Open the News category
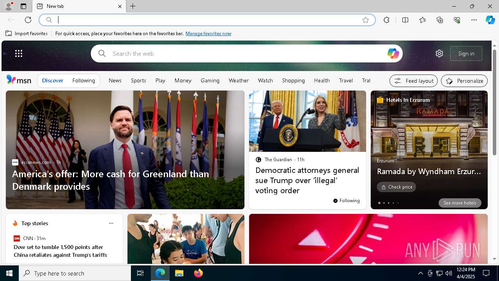Image resolution: width=499 pixels, height=281 pixels. 115,80
